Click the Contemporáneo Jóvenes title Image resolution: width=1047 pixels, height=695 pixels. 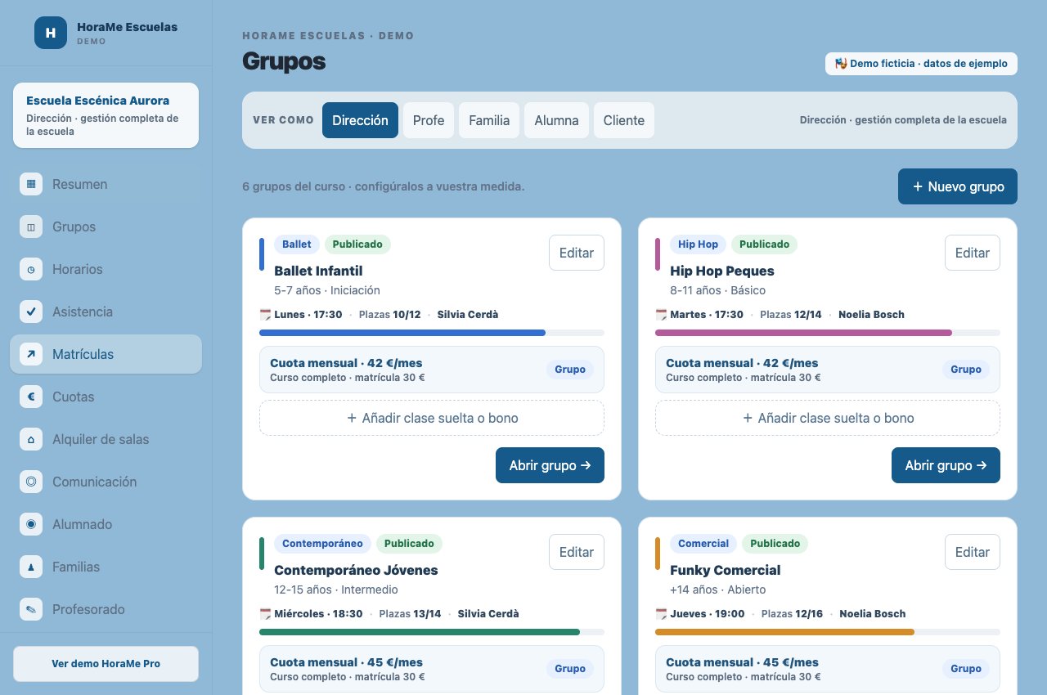pos(356,570)
